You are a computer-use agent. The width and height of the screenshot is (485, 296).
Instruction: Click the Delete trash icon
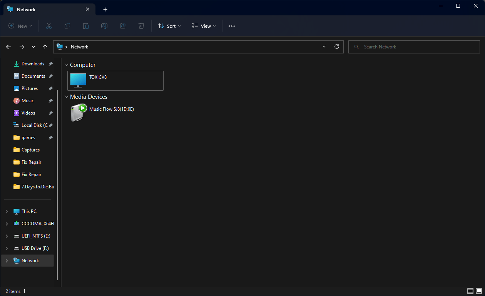point(141,26)
